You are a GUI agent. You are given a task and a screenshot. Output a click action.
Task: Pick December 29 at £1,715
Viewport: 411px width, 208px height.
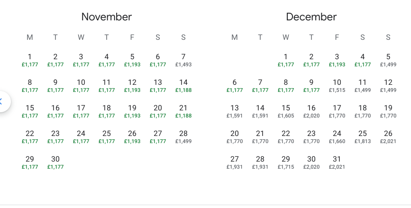click(x=286, y=163)
